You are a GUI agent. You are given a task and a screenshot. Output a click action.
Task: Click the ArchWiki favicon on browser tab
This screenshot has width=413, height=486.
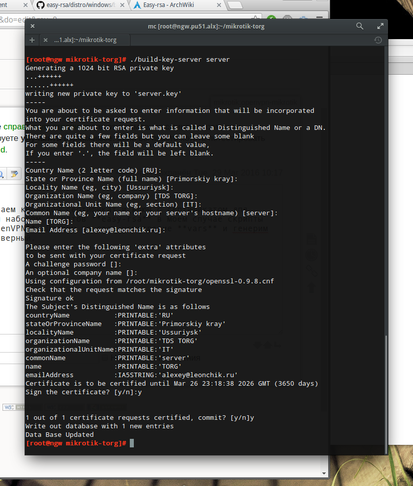tap(137, 5)
